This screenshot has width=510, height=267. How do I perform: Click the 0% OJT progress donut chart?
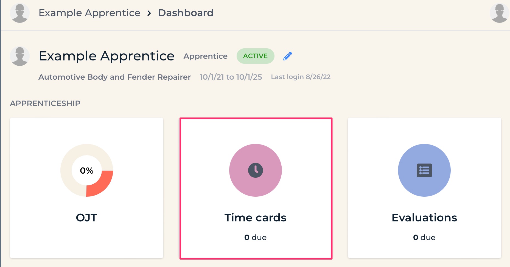(x=87, y=170)
